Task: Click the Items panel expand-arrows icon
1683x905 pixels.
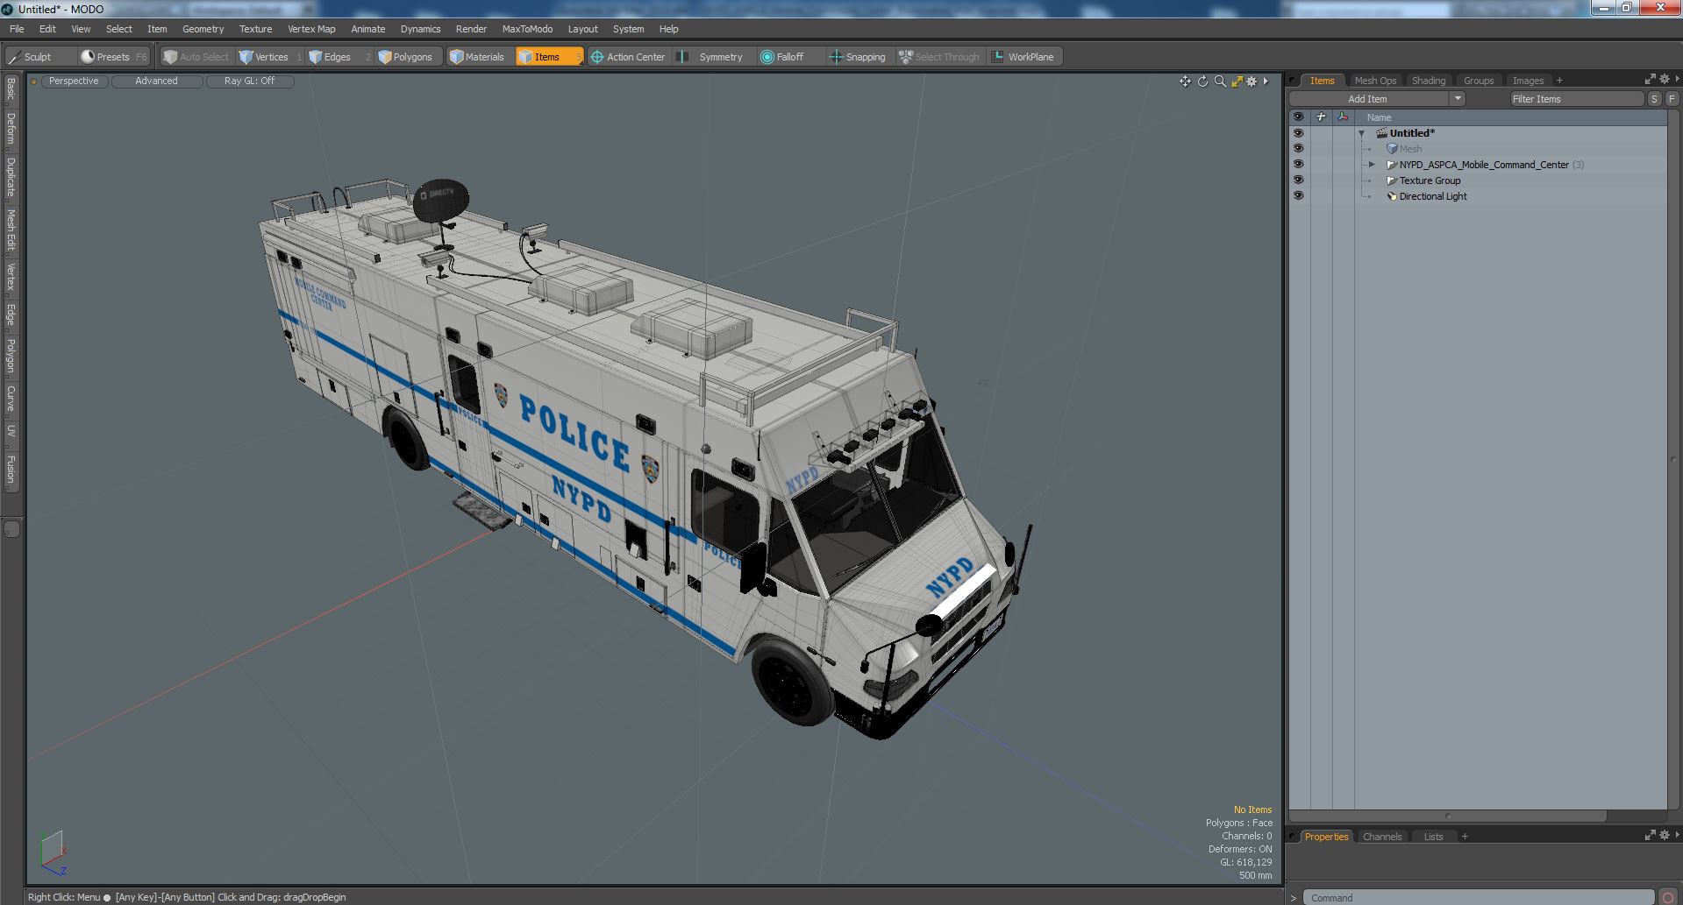Action: point(1650,80)
